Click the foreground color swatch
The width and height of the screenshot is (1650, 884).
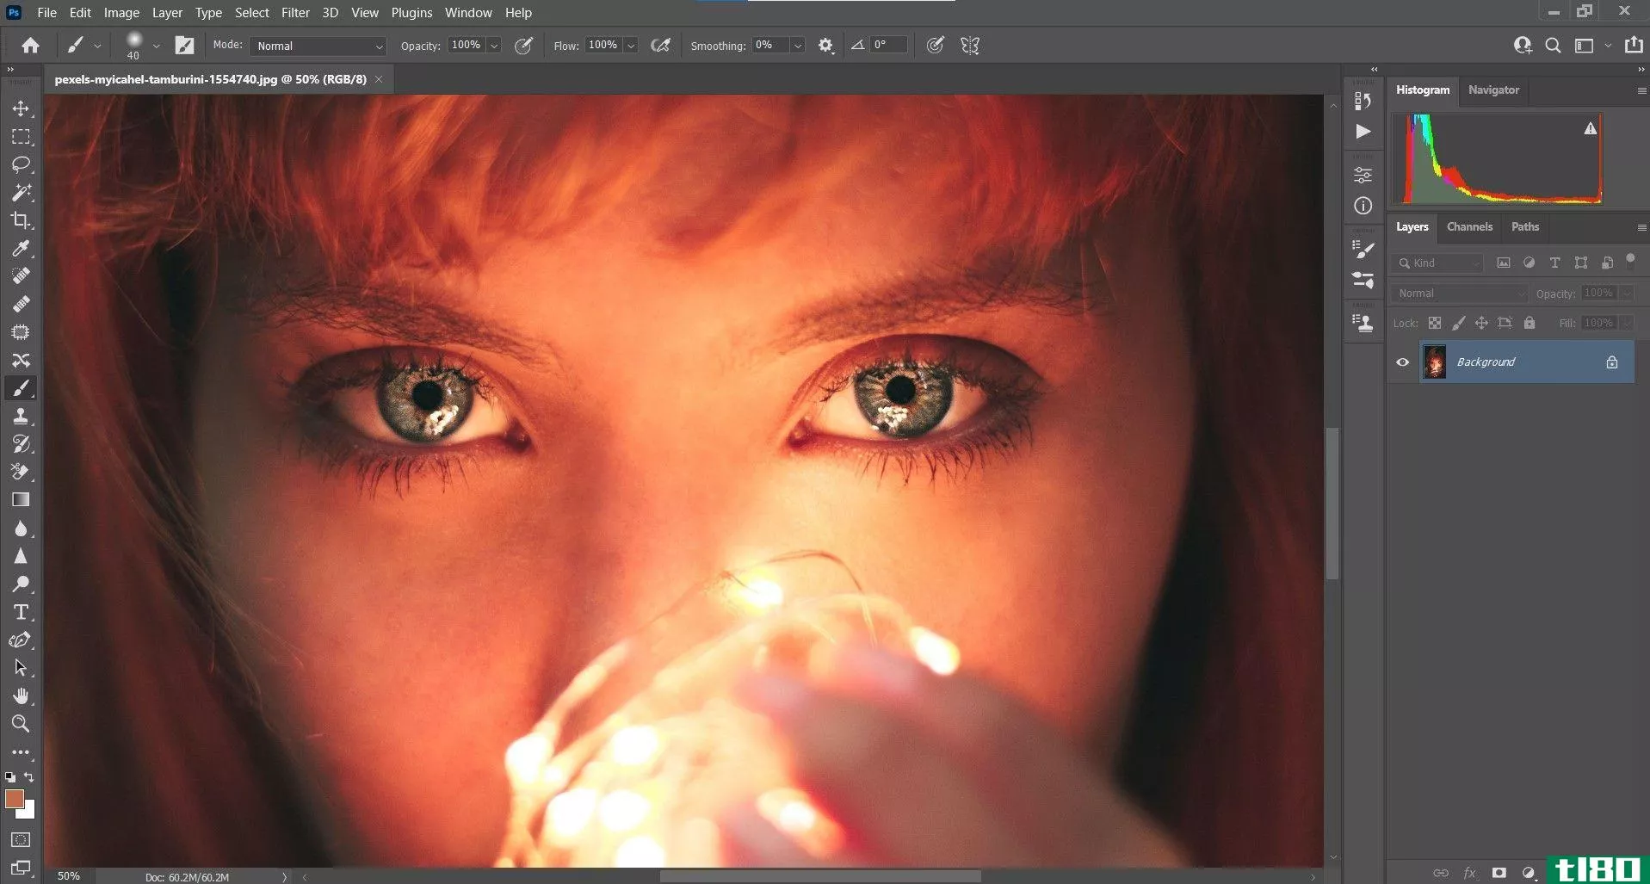15,800
